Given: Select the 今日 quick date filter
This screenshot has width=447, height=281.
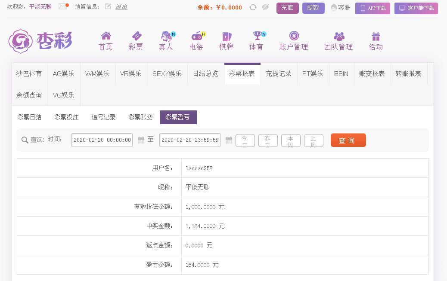Looking at the screenshot, I should 245,140.
